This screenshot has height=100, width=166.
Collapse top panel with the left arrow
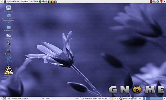(x=1, y=1)
